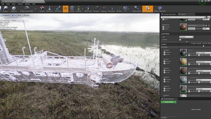Click Element 19 material thumbnail

coord(183,27)
